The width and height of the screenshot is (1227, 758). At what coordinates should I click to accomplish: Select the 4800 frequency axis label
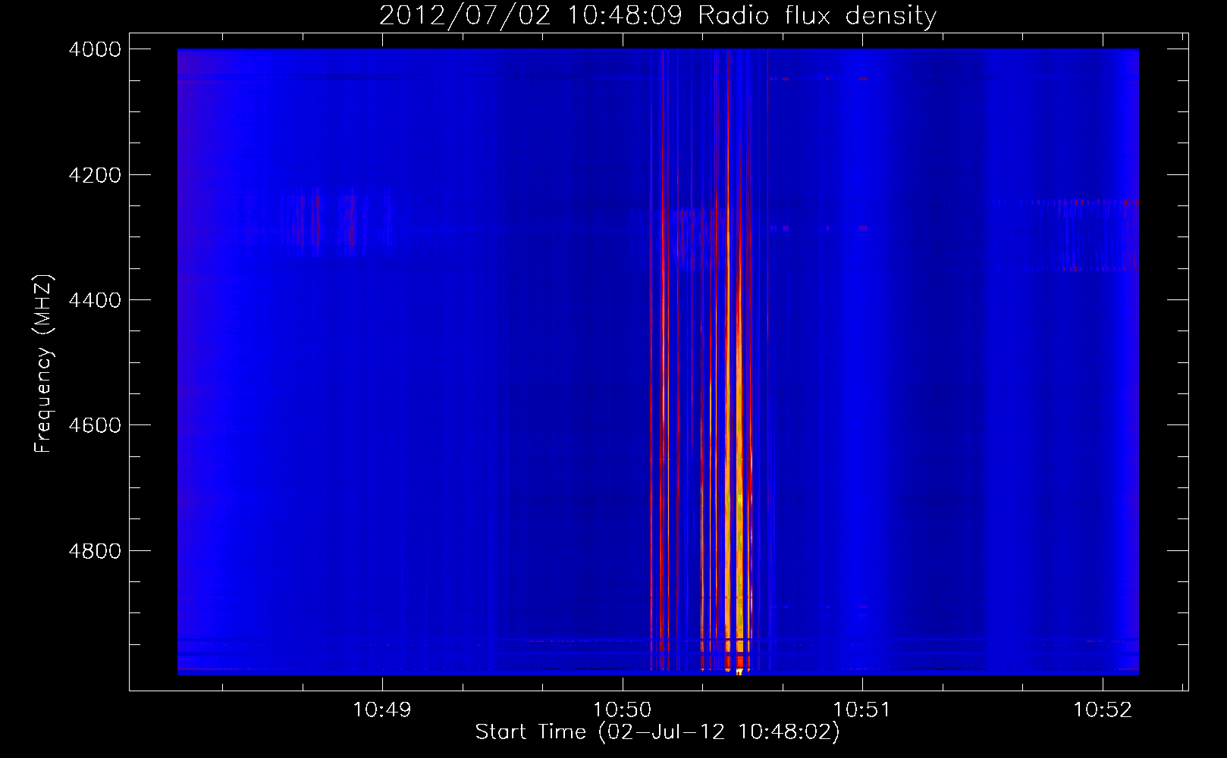95,551
